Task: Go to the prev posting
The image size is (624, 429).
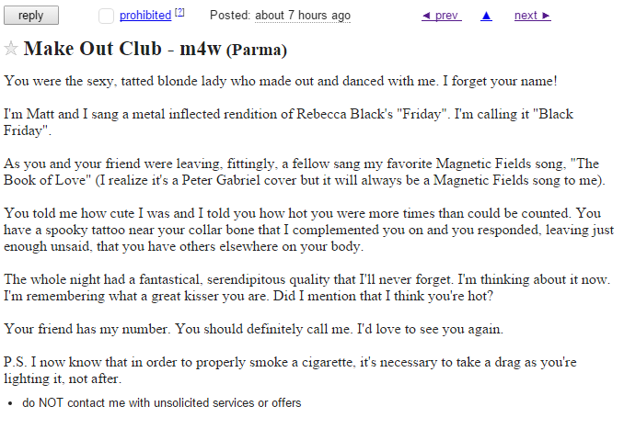Action: pyautogui.click(x=440, y=16)
